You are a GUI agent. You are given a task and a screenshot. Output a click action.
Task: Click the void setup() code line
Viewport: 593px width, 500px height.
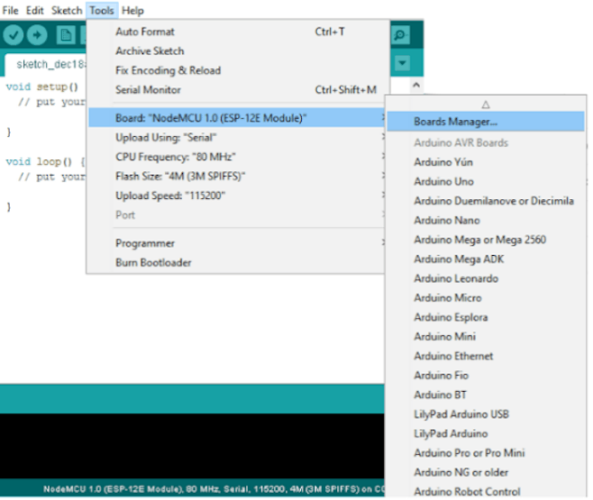pos(42,86)
